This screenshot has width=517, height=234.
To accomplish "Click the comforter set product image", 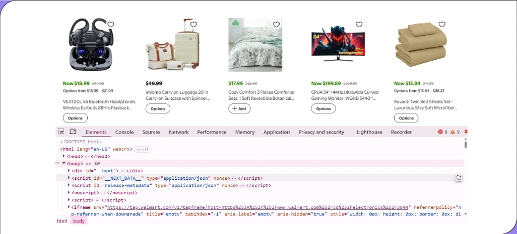I will click(255, 45).
